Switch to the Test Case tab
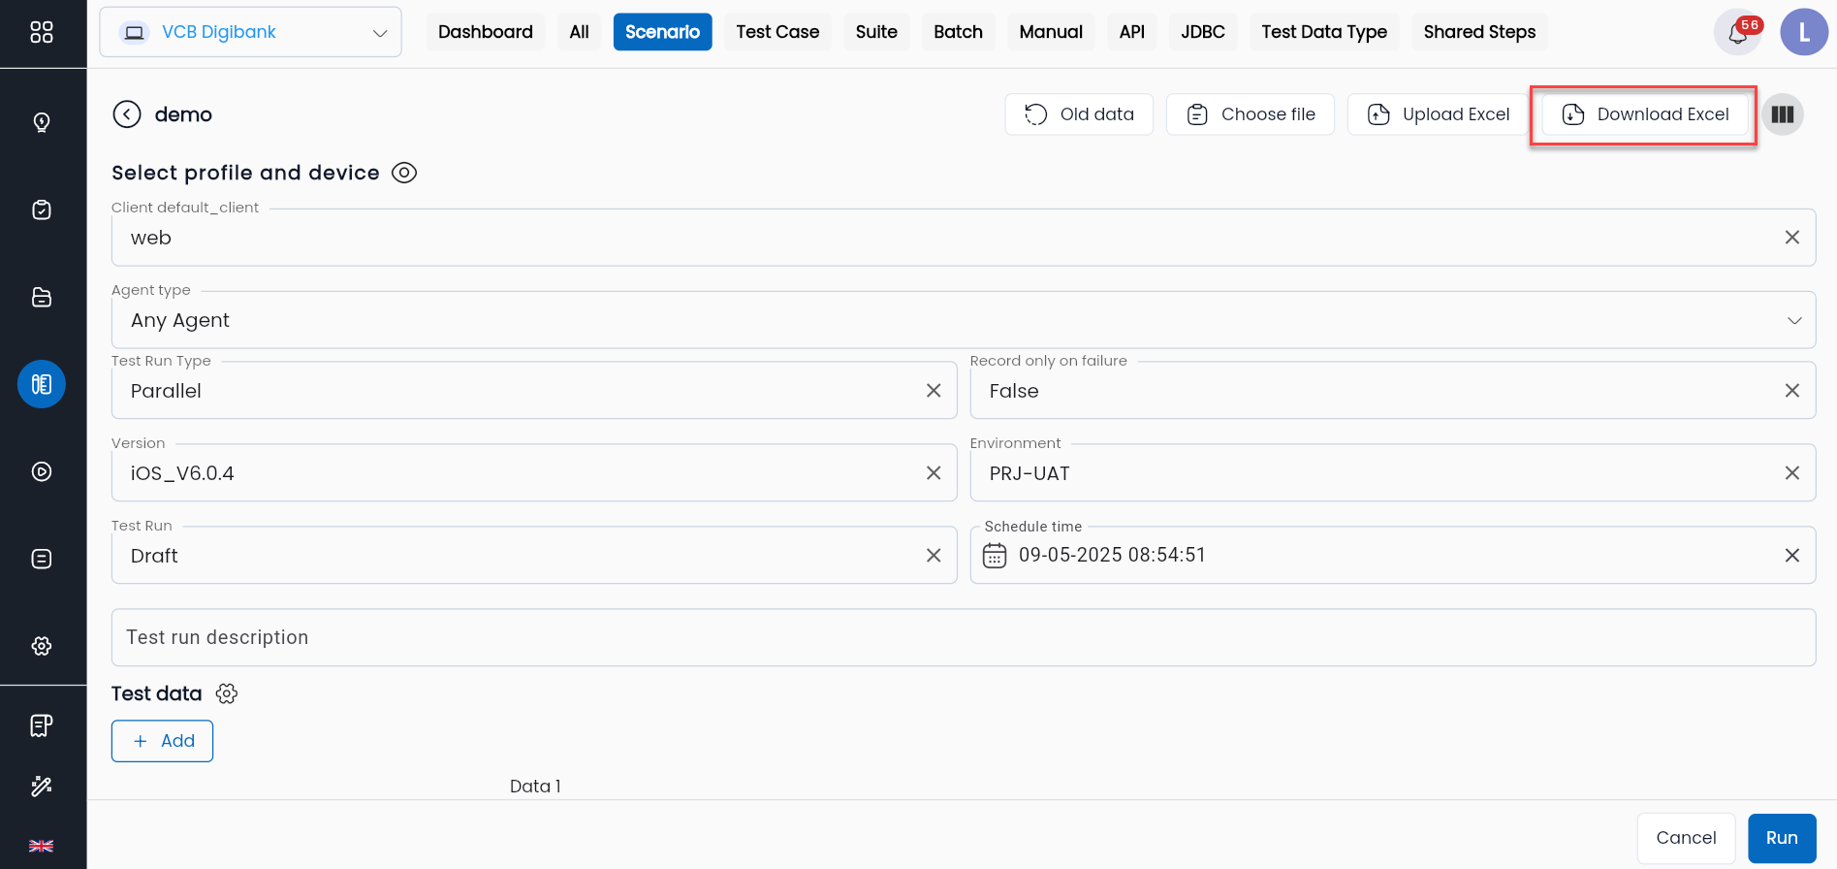The height and width of the screenshot is (869, 1837). point(777,32)
